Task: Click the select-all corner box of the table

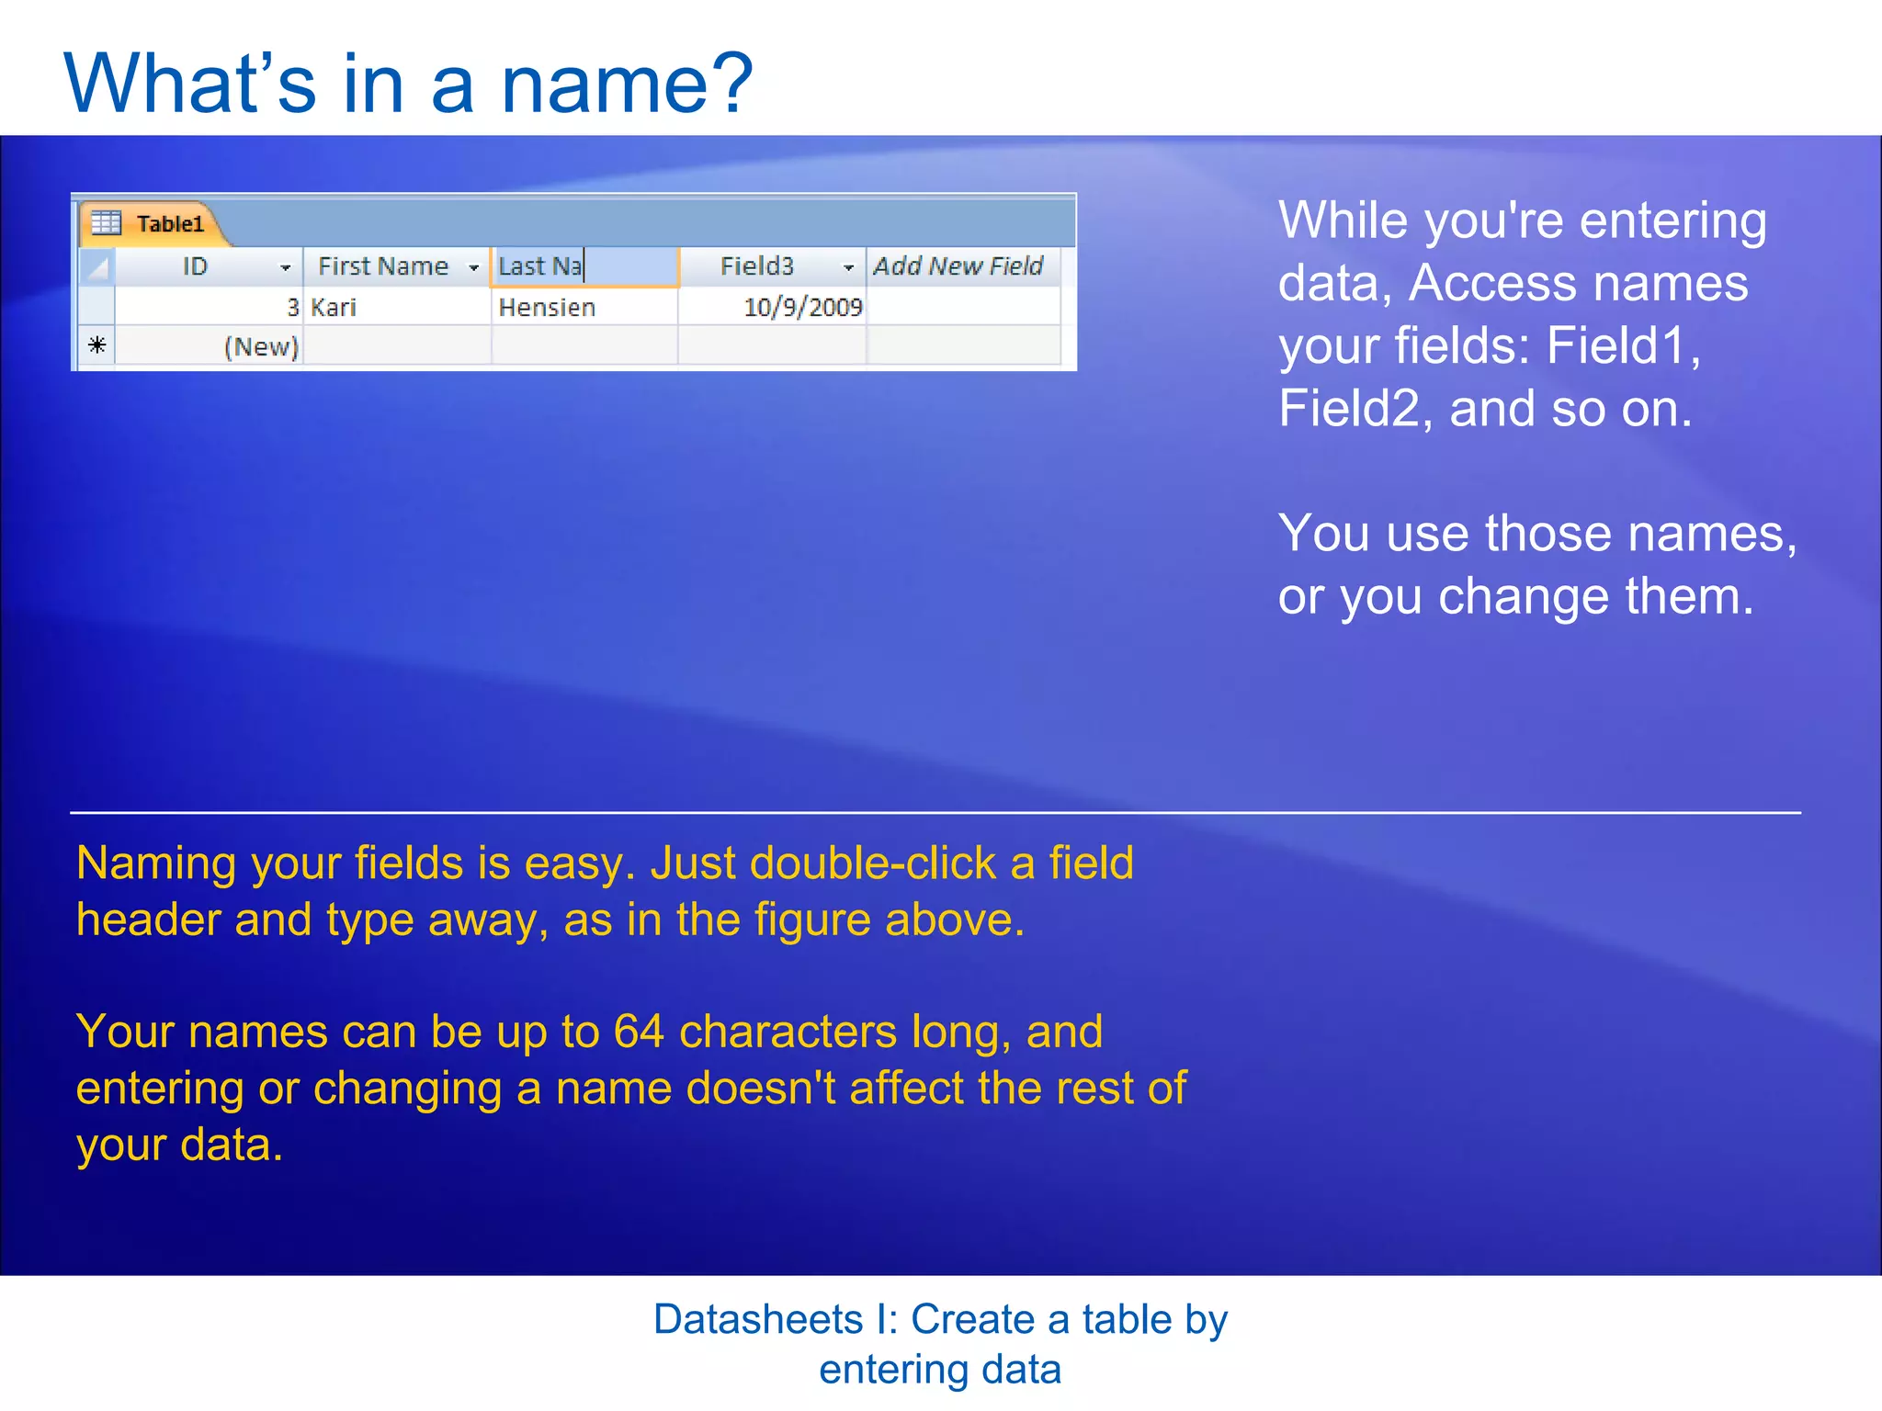Action: click(x=96, y=267)
